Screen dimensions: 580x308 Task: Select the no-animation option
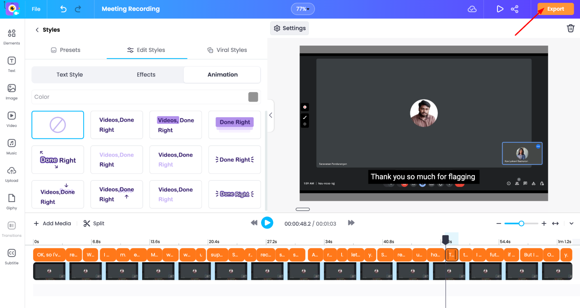coord(58,125)
